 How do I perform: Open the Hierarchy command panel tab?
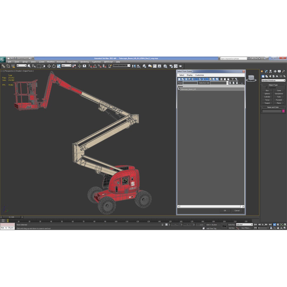(271, 71)
